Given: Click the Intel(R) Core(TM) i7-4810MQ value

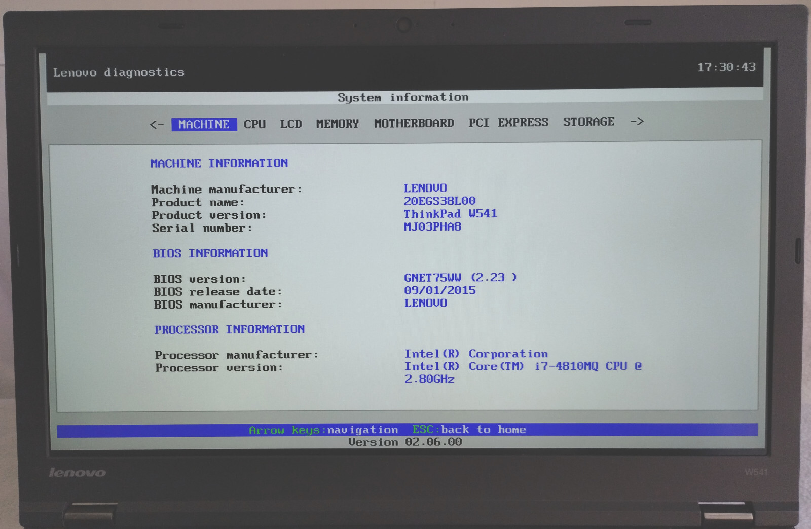Looking at the screenshot, I should coord(523,366).
